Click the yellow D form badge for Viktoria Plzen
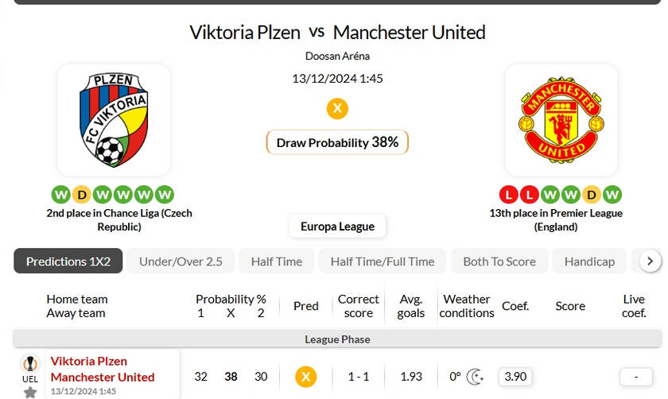 click(81, 195)
